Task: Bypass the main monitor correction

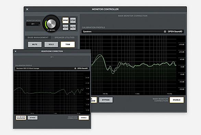Action: (106, 100)
